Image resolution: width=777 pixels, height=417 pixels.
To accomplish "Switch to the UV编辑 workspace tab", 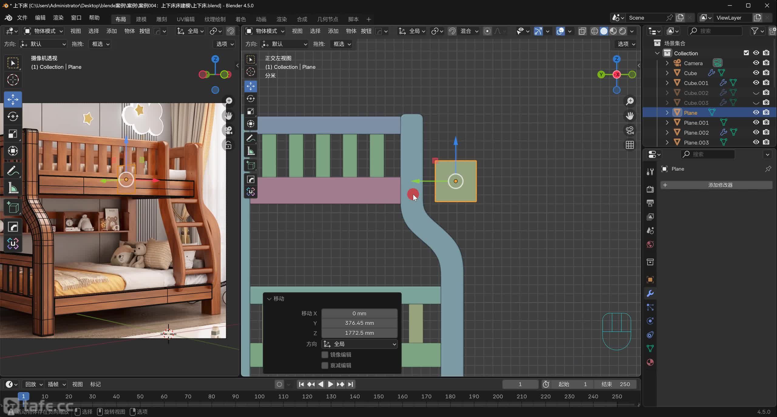I will tap(185, 19).
